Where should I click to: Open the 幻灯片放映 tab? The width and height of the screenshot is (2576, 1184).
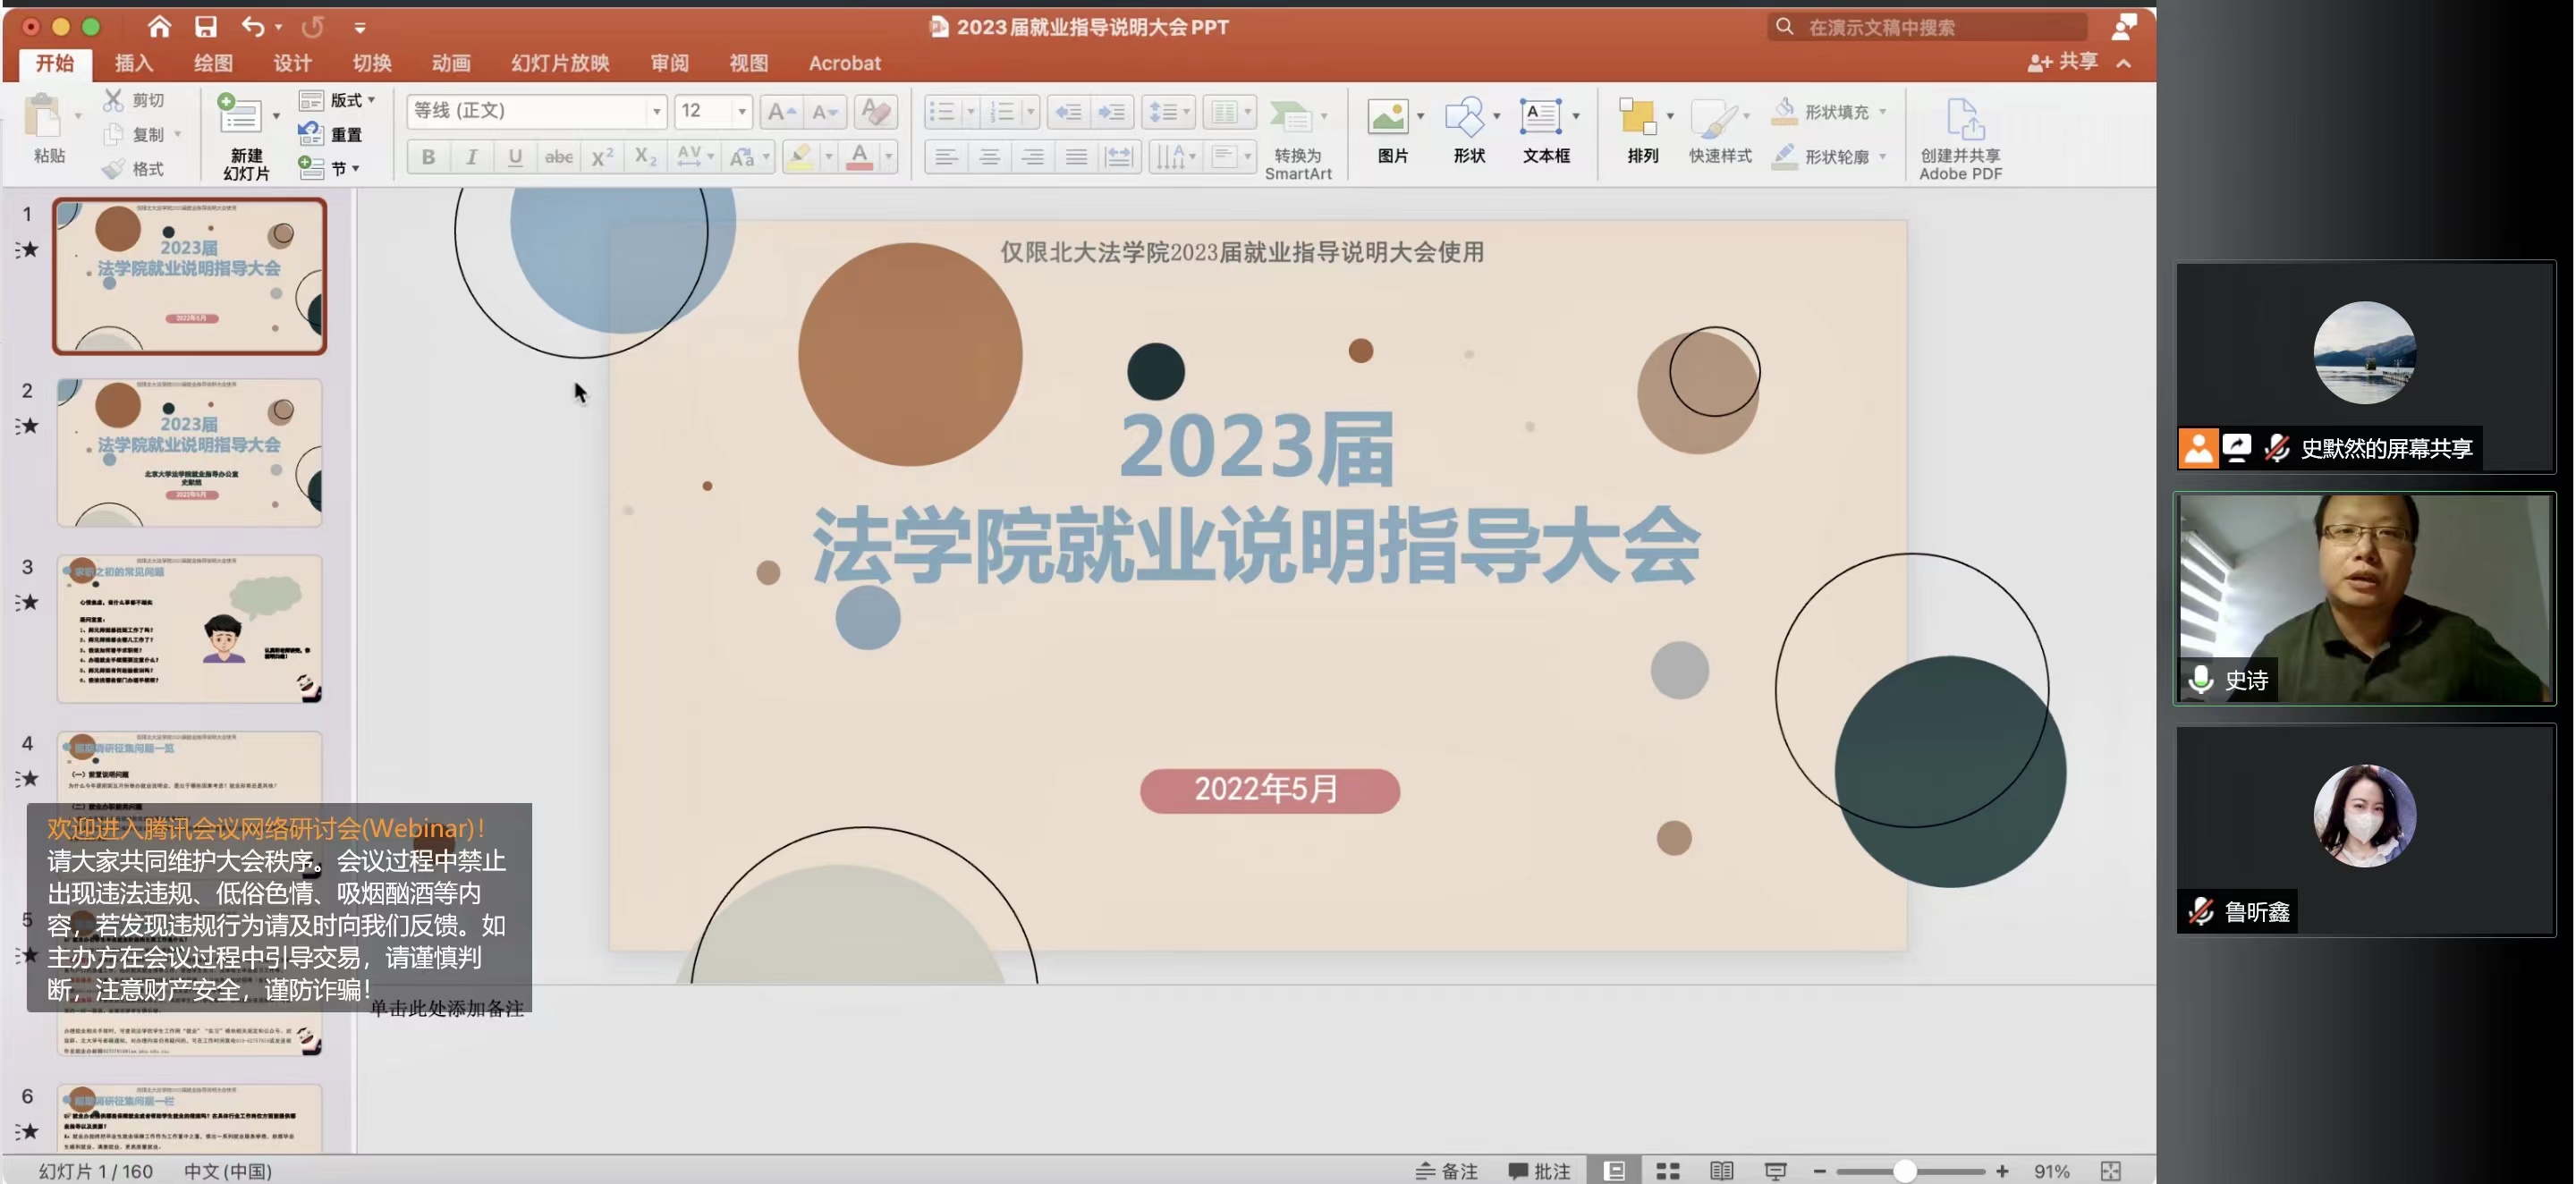(x=560, y=63)
